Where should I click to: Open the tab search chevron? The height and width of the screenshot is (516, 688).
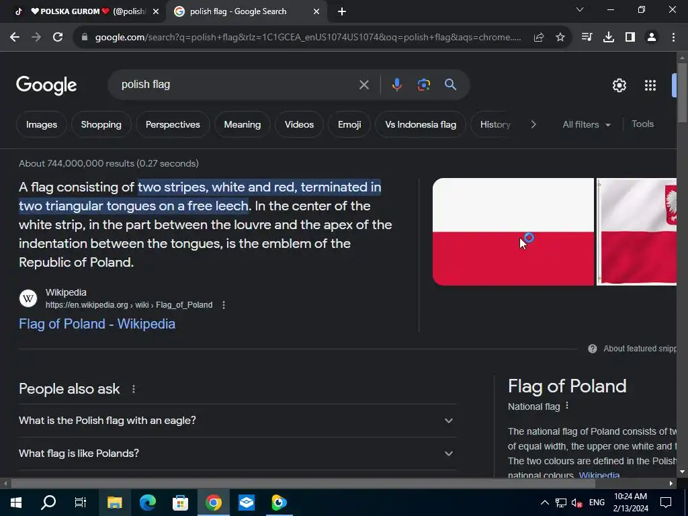click(x=580, y=9)
